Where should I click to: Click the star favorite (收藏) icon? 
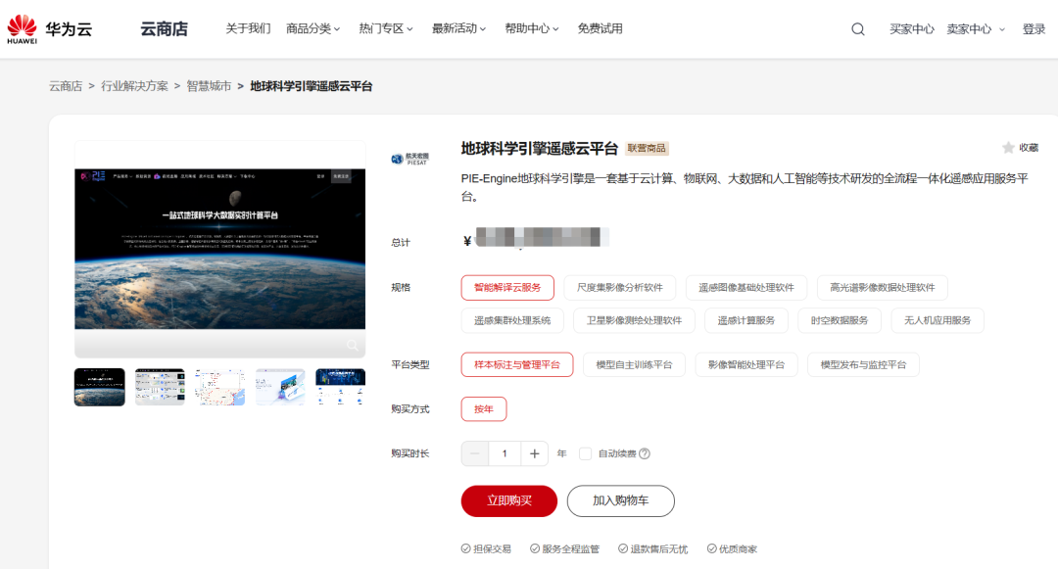coord(1008,148)
